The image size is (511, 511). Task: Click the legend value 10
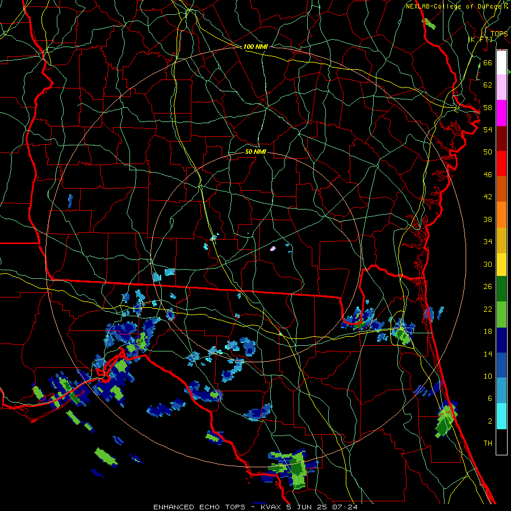coord(488,376)
